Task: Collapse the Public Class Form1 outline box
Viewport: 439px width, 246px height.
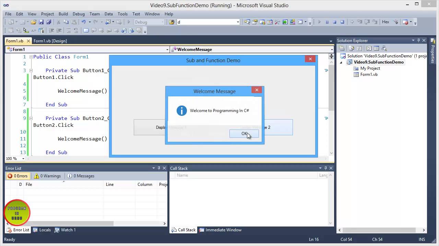Action: (x=31, y=57)
